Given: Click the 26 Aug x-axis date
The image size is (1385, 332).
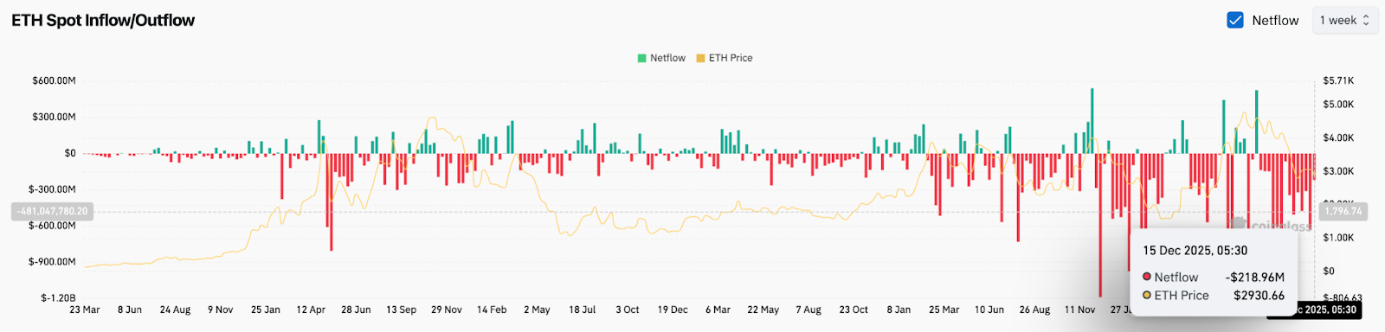Looking at the screenshot, I should (1034, 310).
